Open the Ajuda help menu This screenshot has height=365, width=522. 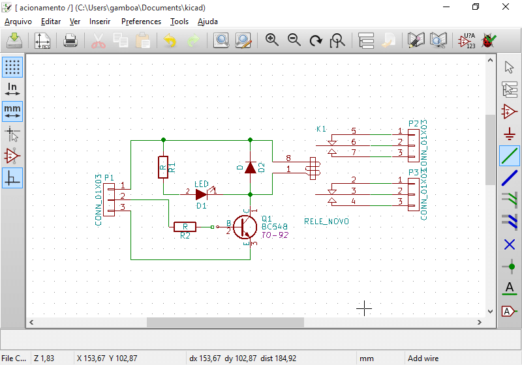pos(207,22)
